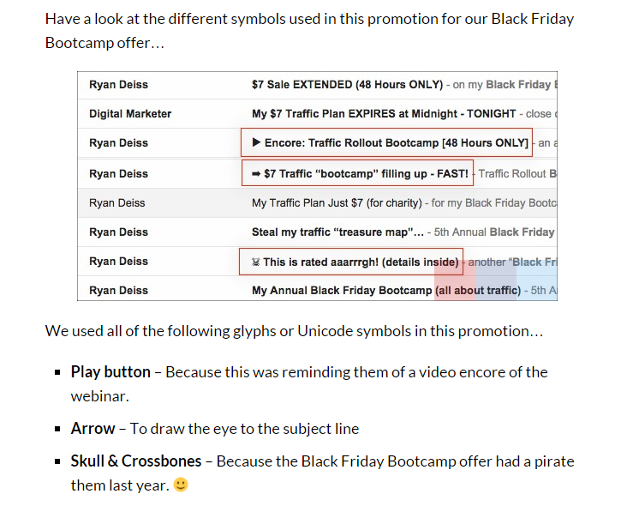The image size is (627, 506).
Task: Select the "Encore: Traffic Rollout Bootcamp" subject line
Action: click(x=396, y=142)
